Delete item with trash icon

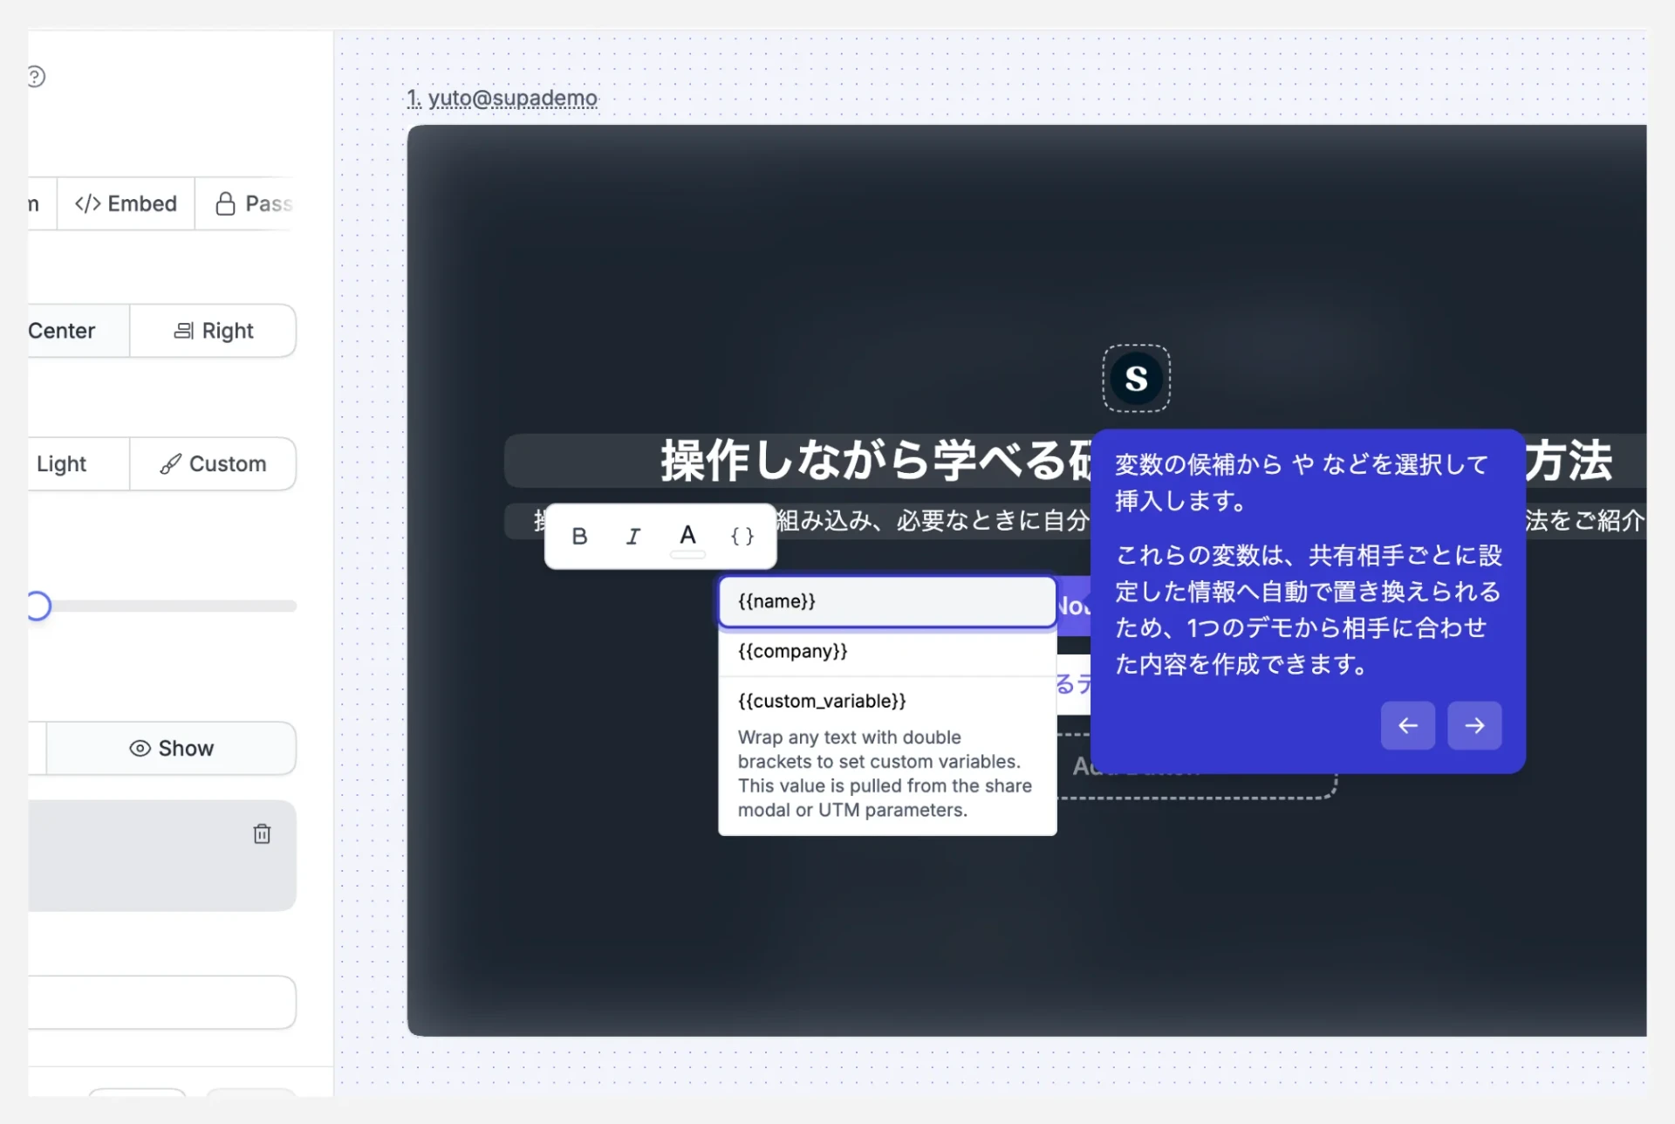[x=262, y=834]
